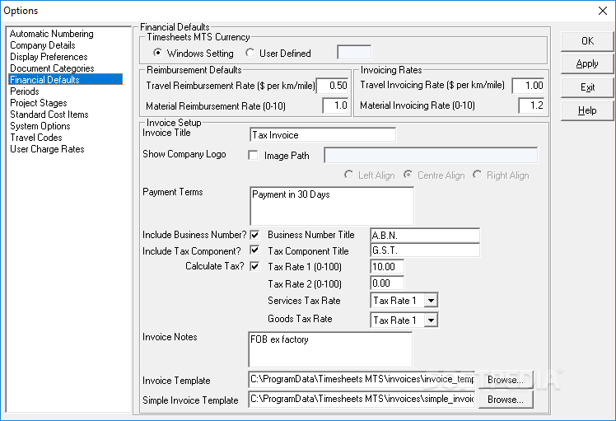The height and width of the screenshot is (421, 616).
Task: Toggle the Include Tax Component checkbox
Action: point(255,250)
